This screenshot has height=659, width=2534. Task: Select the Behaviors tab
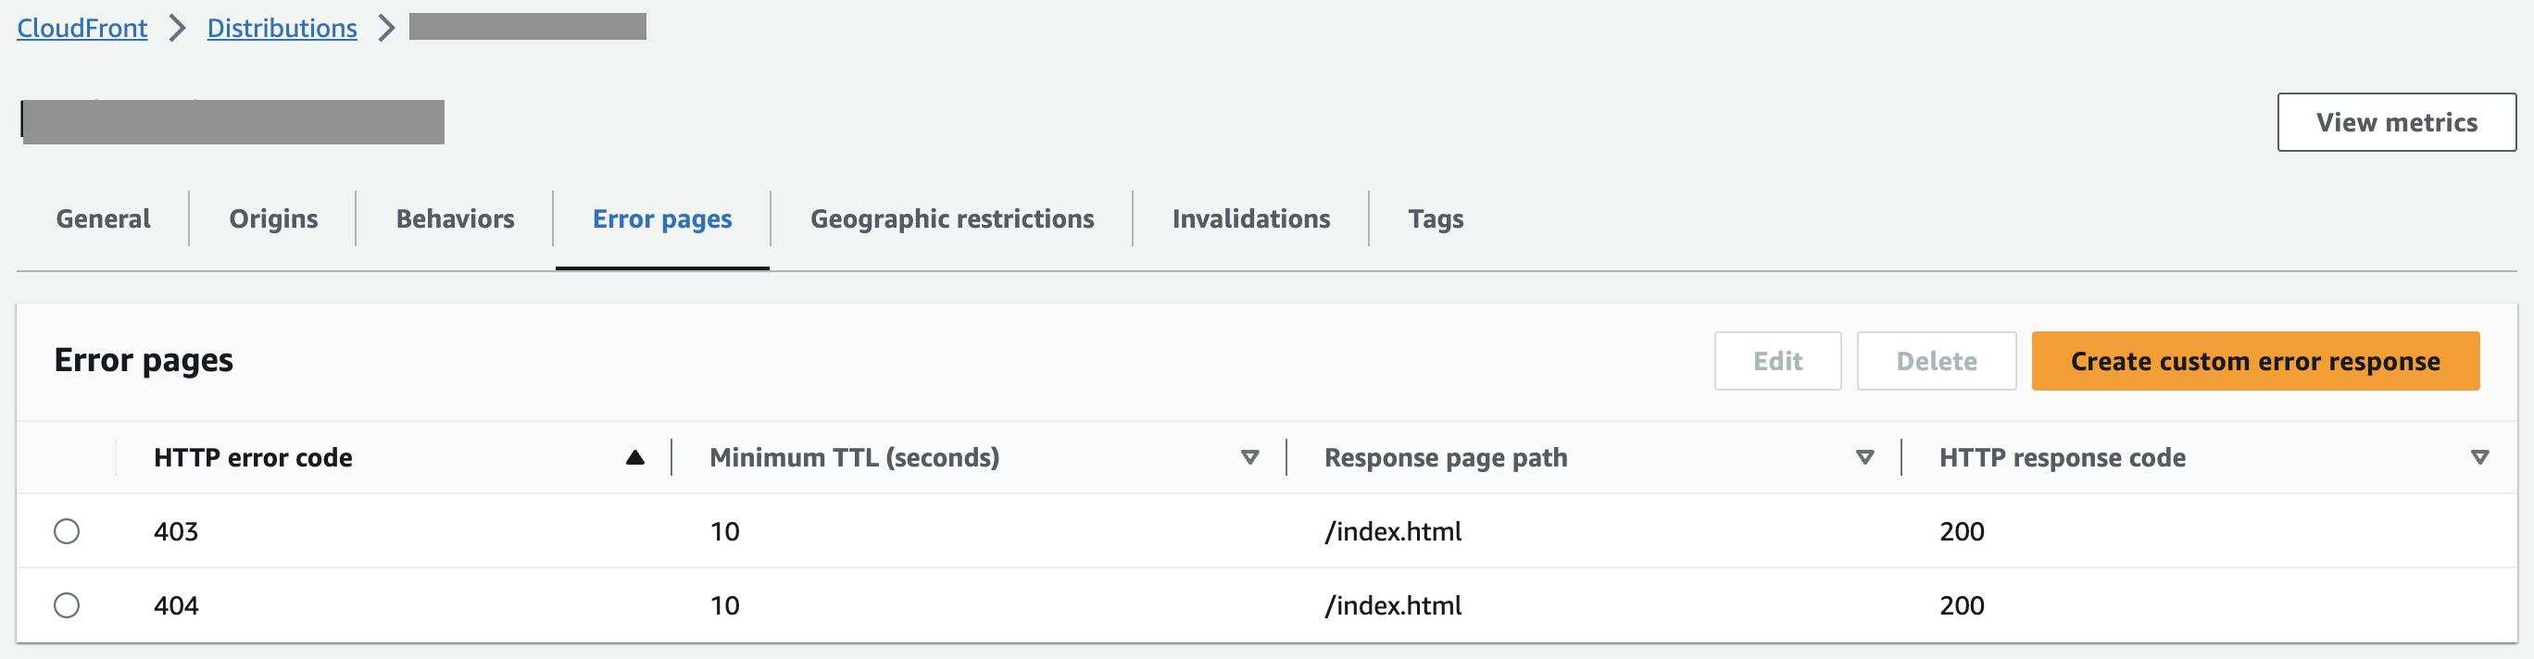tap(456, 218)
